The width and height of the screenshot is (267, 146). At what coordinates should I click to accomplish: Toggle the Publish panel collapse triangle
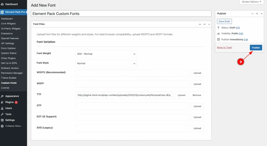click(x=262, y=14)
